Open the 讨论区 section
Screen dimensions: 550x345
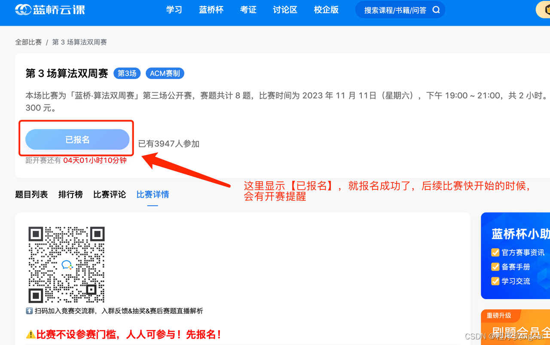pos(284,9)
